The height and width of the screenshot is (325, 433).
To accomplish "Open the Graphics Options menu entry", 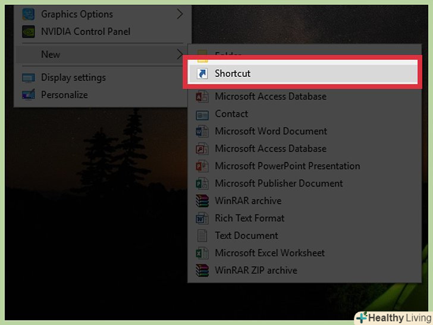I will pos(103,14).
